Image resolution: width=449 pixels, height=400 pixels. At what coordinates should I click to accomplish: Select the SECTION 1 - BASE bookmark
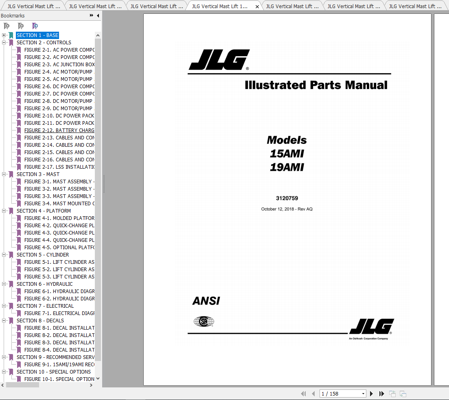click(37, 35)
